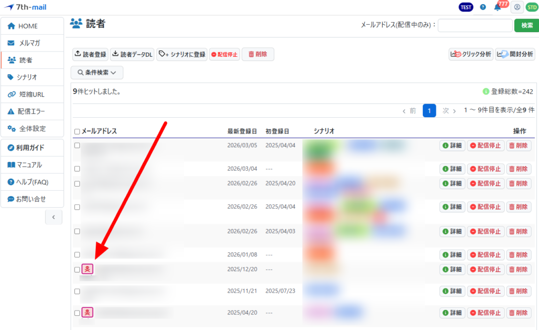Viewport: 539px width, 330px height.
Task: Check the checkbox for the 2026/03/05 row
Action: 77,146
